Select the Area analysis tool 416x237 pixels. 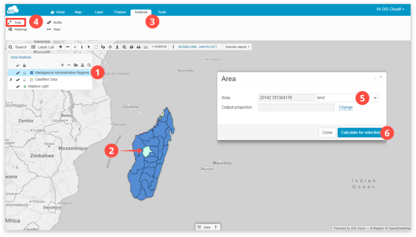[15, 22]
